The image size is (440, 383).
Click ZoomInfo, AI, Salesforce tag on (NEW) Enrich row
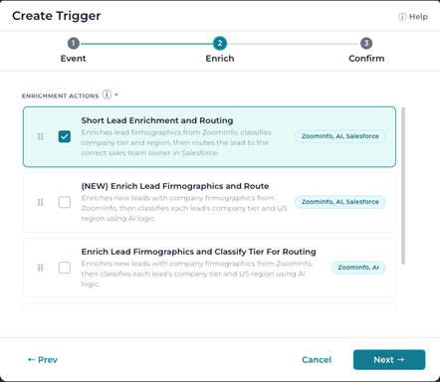tap(340, 202)
